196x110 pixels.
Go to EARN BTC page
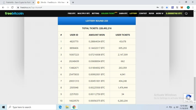[x=123, y=13]
